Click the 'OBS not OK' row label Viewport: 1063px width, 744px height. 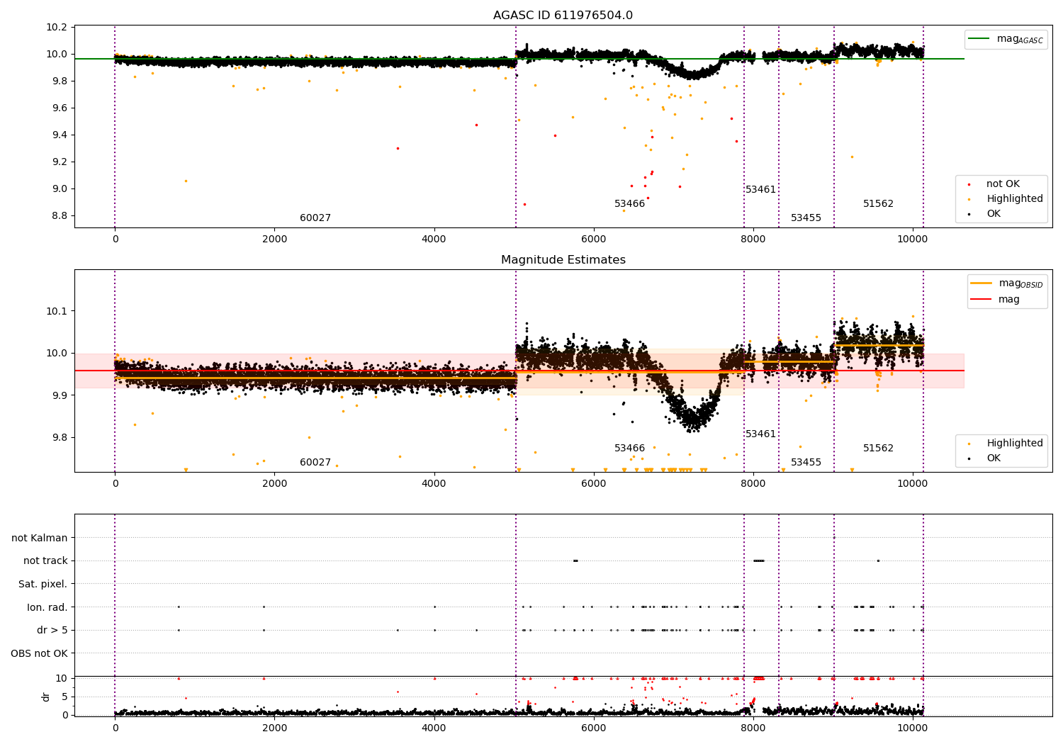pos(40,653)
